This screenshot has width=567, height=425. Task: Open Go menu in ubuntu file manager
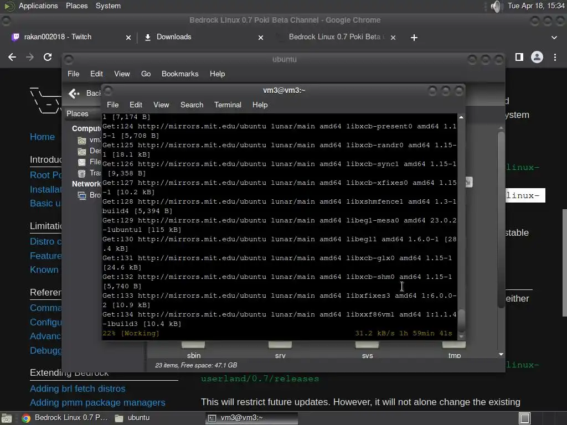(x=146, y=74)
